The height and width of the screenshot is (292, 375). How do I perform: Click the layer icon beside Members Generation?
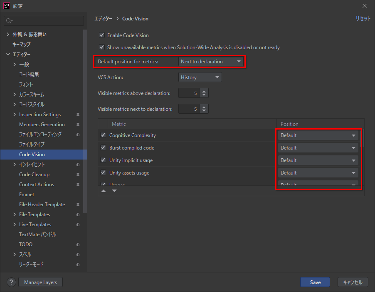78,125
